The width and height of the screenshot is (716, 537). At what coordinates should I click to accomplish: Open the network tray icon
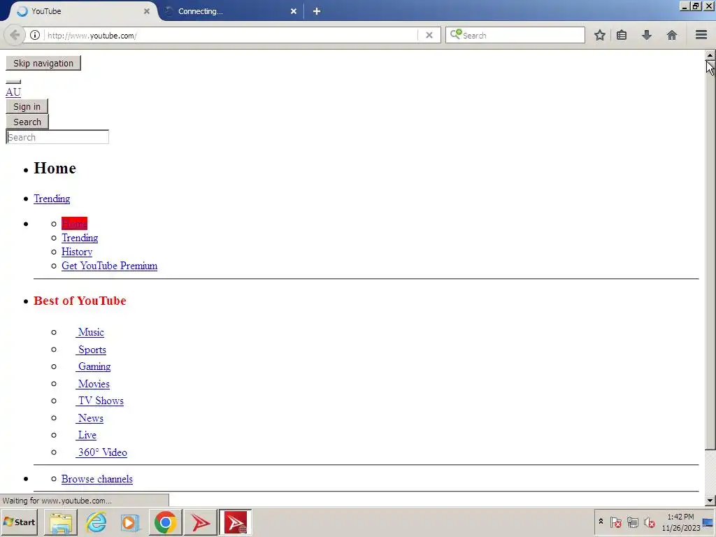[632, 522]
